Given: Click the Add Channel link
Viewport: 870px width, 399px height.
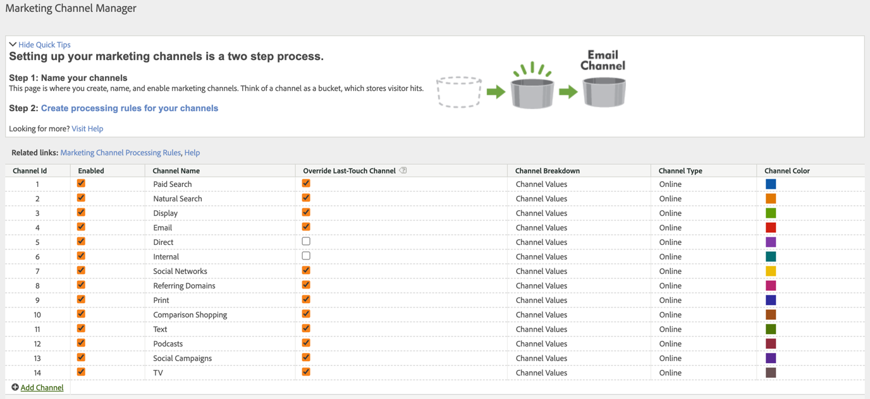Looking at the screenshot, I should [42, 388].
